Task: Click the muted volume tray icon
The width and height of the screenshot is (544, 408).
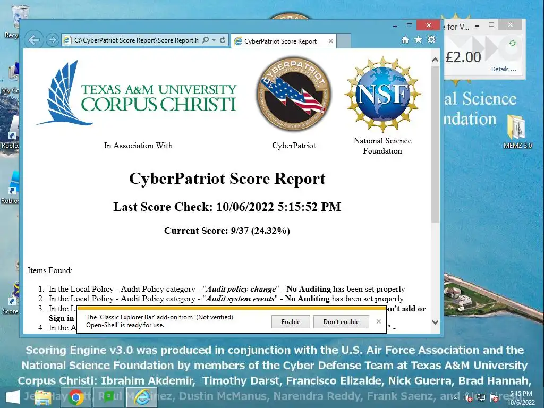Action: click(469, 398)
